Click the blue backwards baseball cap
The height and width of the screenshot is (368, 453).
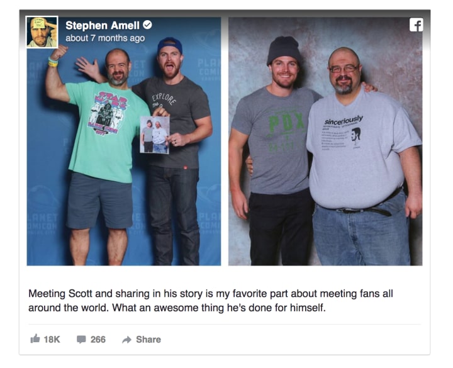pos(170,45)
